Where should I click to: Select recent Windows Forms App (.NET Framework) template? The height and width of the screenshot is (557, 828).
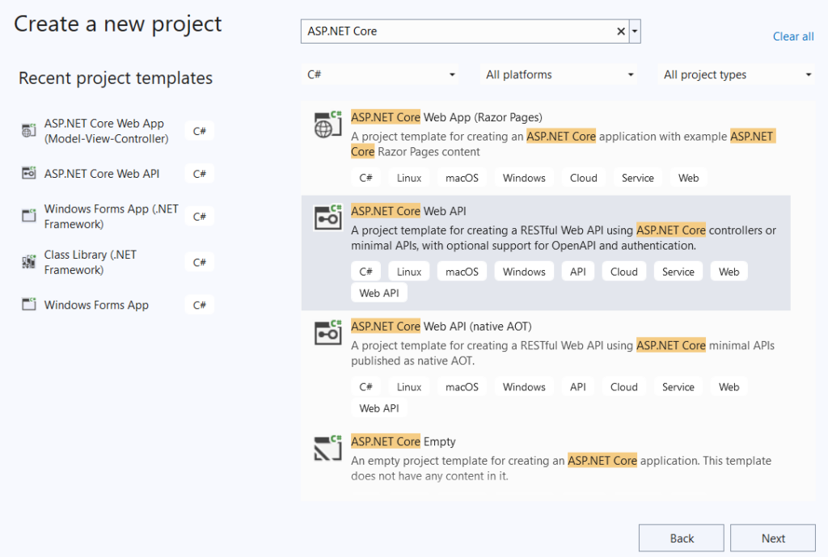click(111, 217)
